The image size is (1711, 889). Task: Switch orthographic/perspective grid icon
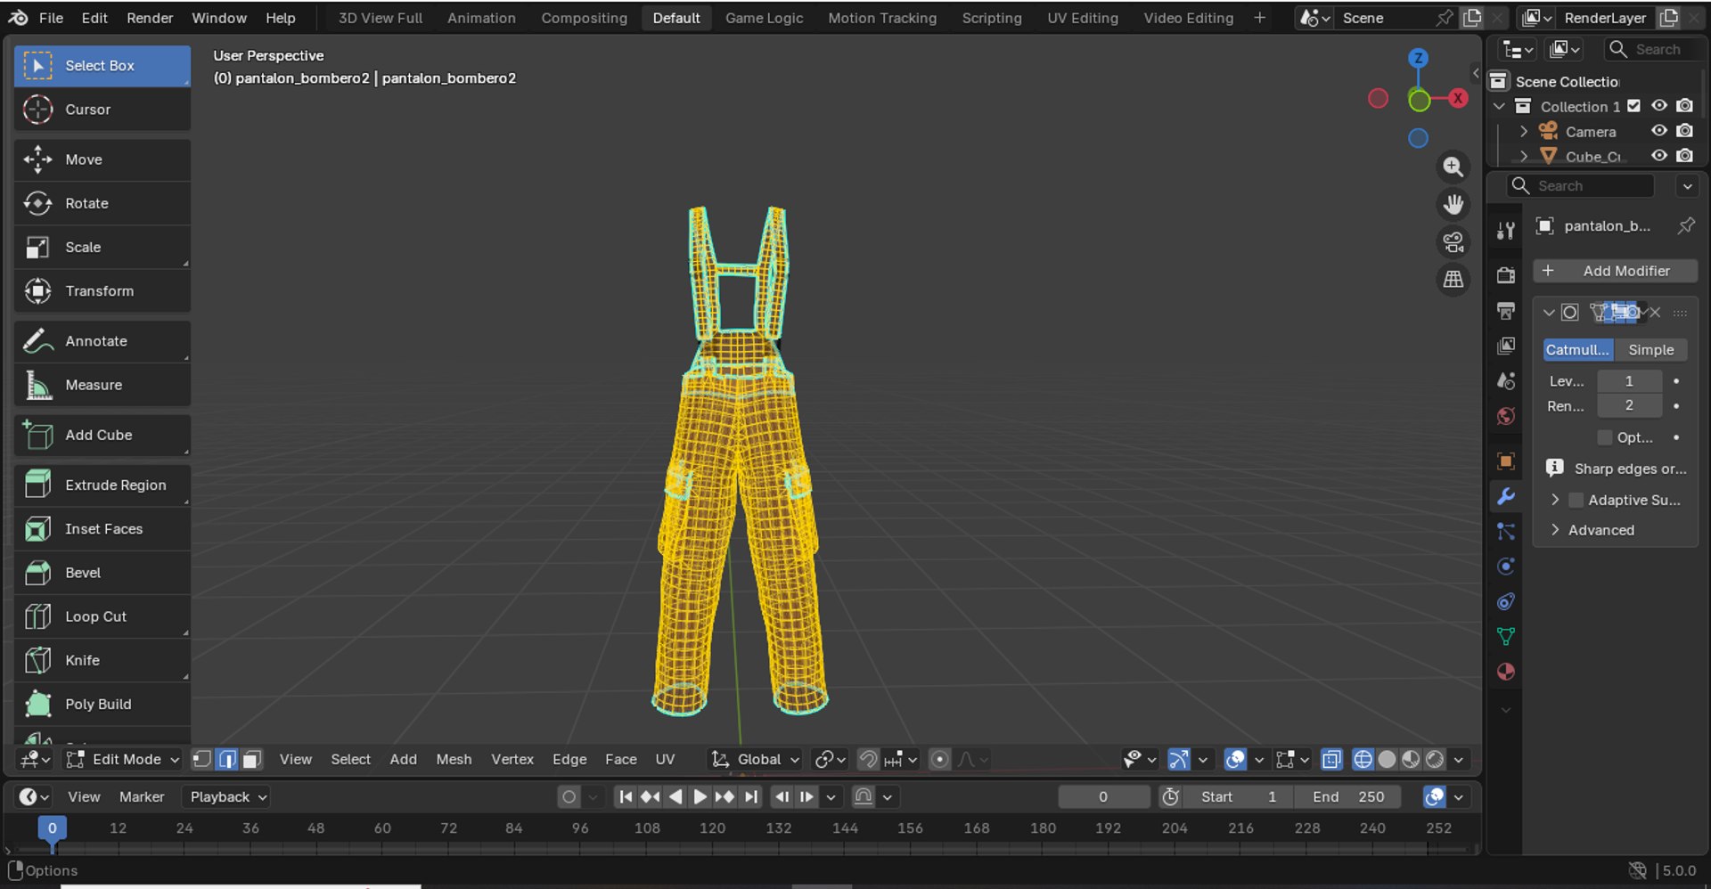[1453, 279]
